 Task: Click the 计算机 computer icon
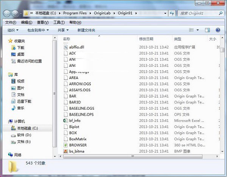pyautogui.click(x=11, y=121)
